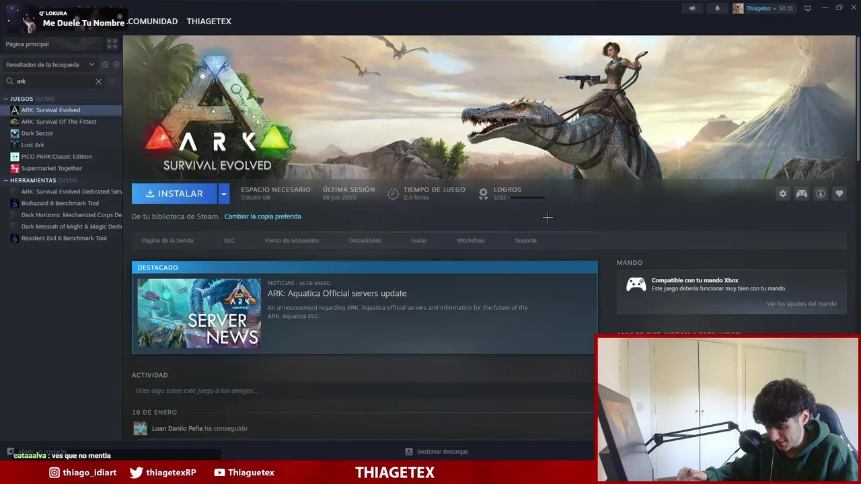
Task: Open the announcements megaphone icon
Action: point(692,8)
